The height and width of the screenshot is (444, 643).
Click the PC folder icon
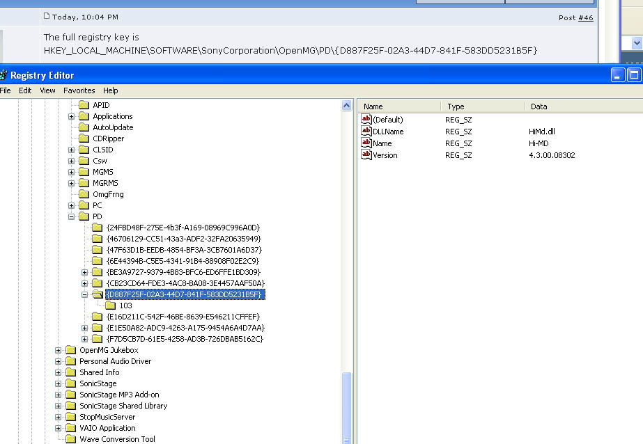(84, 205)
